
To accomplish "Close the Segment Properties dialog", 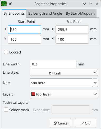I will point(97,4).
